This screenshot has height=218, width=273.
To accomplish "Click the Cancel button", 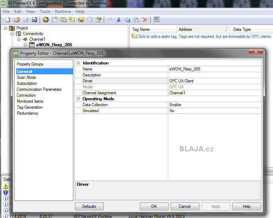I will pyautogui.click(x=185, y=206).
